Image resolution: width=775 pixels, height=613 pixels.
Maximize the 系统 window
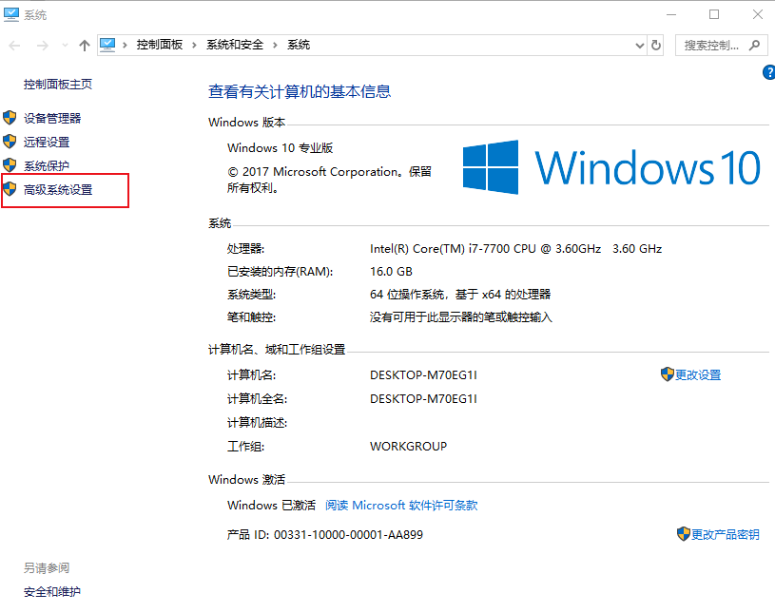pos(714,15)
